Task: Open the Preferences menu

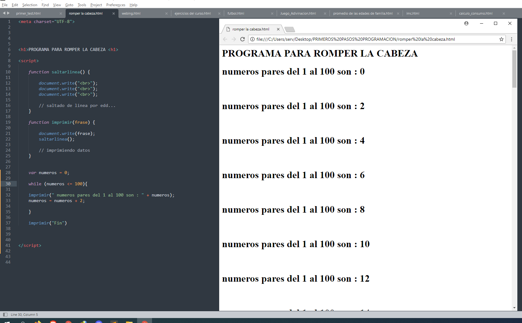Action: tap(116, 5)
